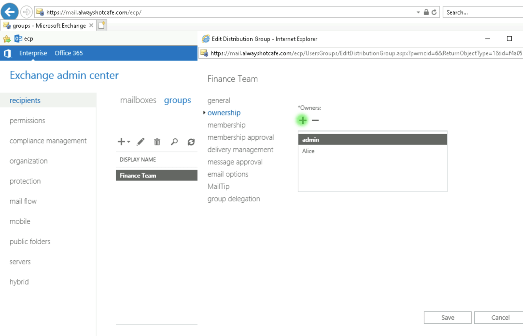
Task: Highlight the Finance Team row
Action: 156,175
